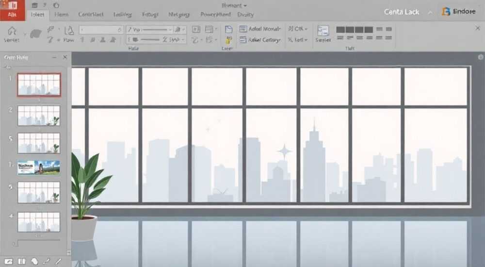This screenshot has height=267, width=485.
Task: Select the grey blob shape icon in the ribbon
Action: click(36, 34)
